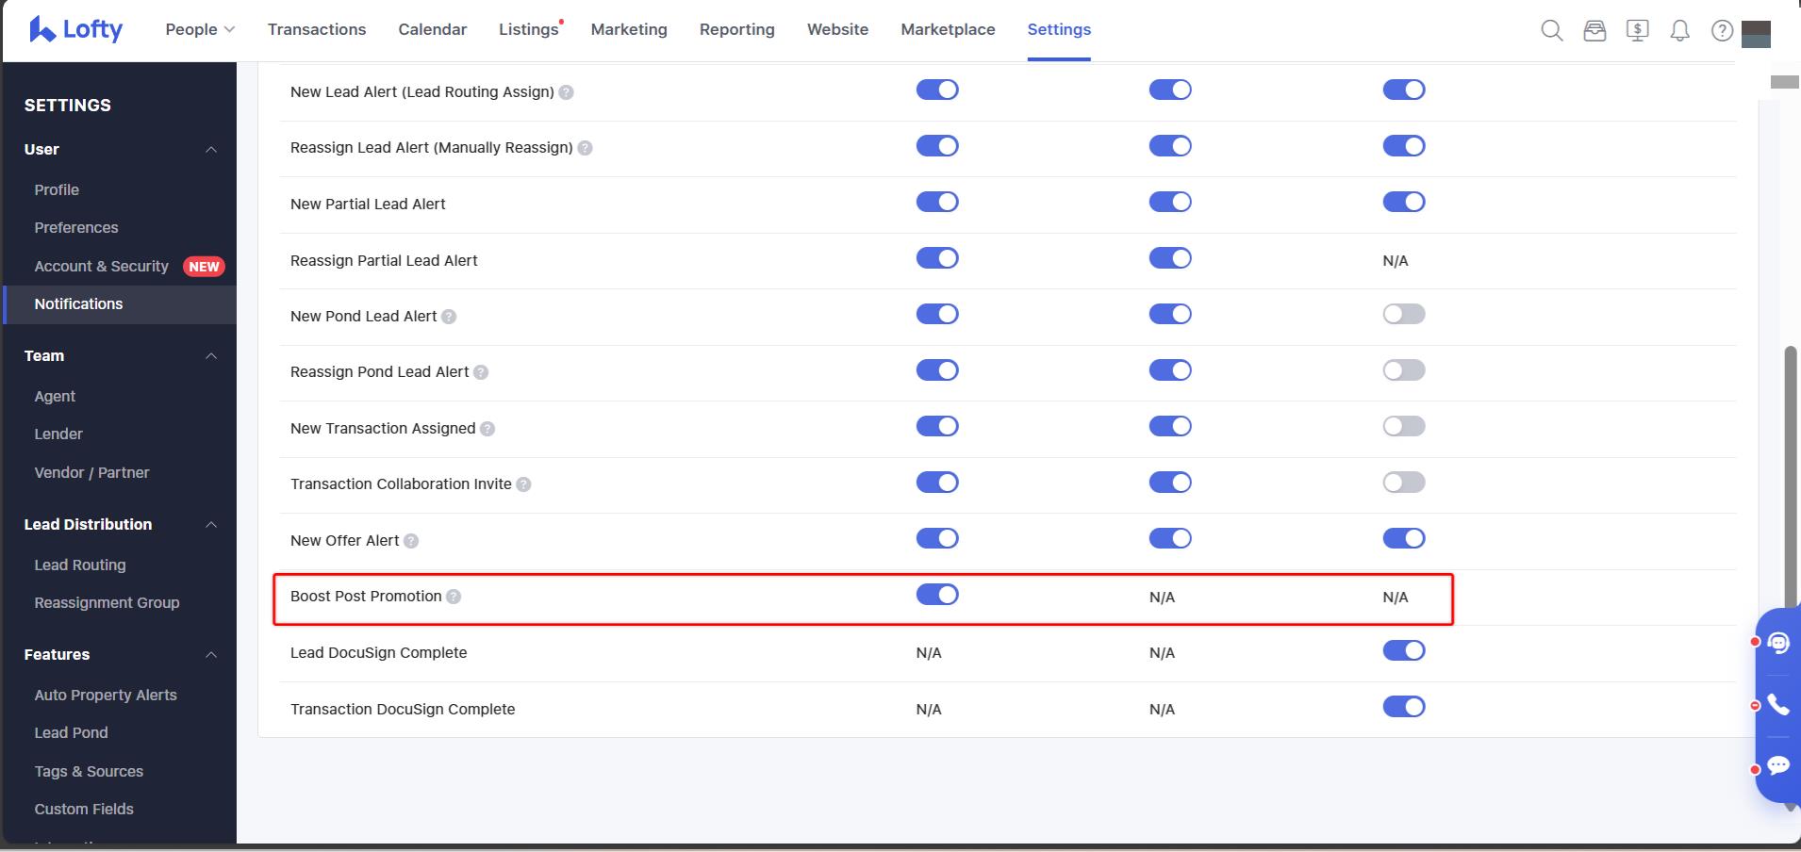
Task: Click the vertical page scrollbar
Action: tap(1790, 471)
